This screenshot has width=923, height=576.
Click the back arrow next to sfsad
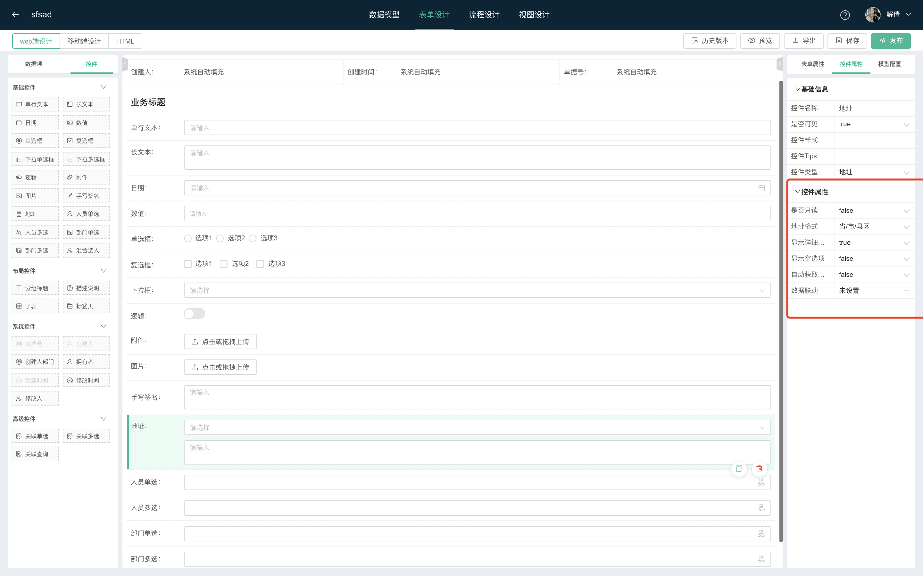click(15, 14)
